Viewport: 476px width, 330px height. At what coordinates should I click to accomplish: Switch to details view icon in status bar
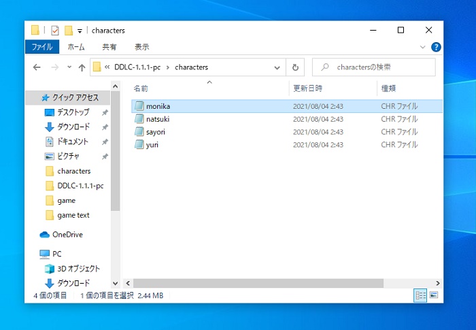click(x=420, y=295)
